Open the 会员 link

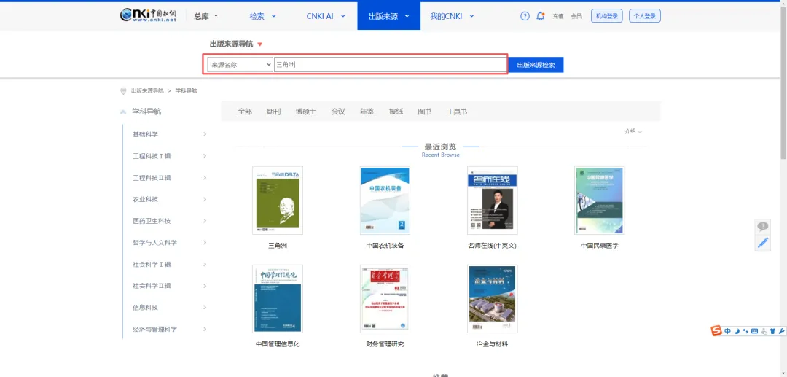[x=576, y=16]
